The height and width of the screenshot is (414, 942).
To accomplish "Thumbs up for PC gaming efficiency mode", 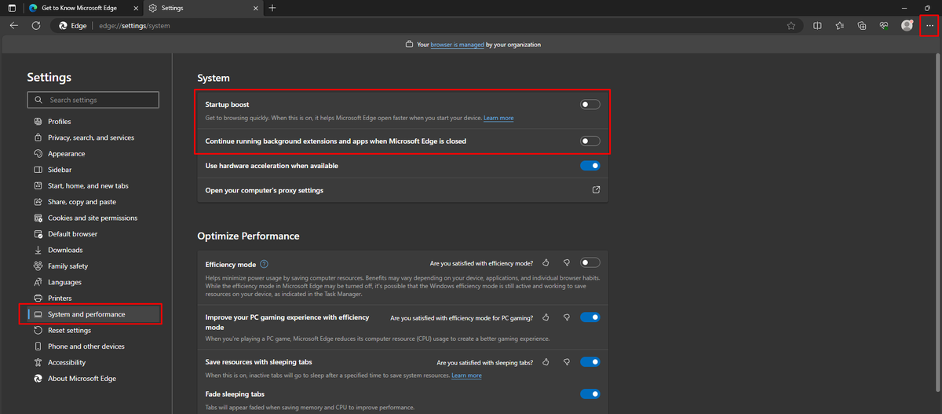I will click(x=546, y=317).
